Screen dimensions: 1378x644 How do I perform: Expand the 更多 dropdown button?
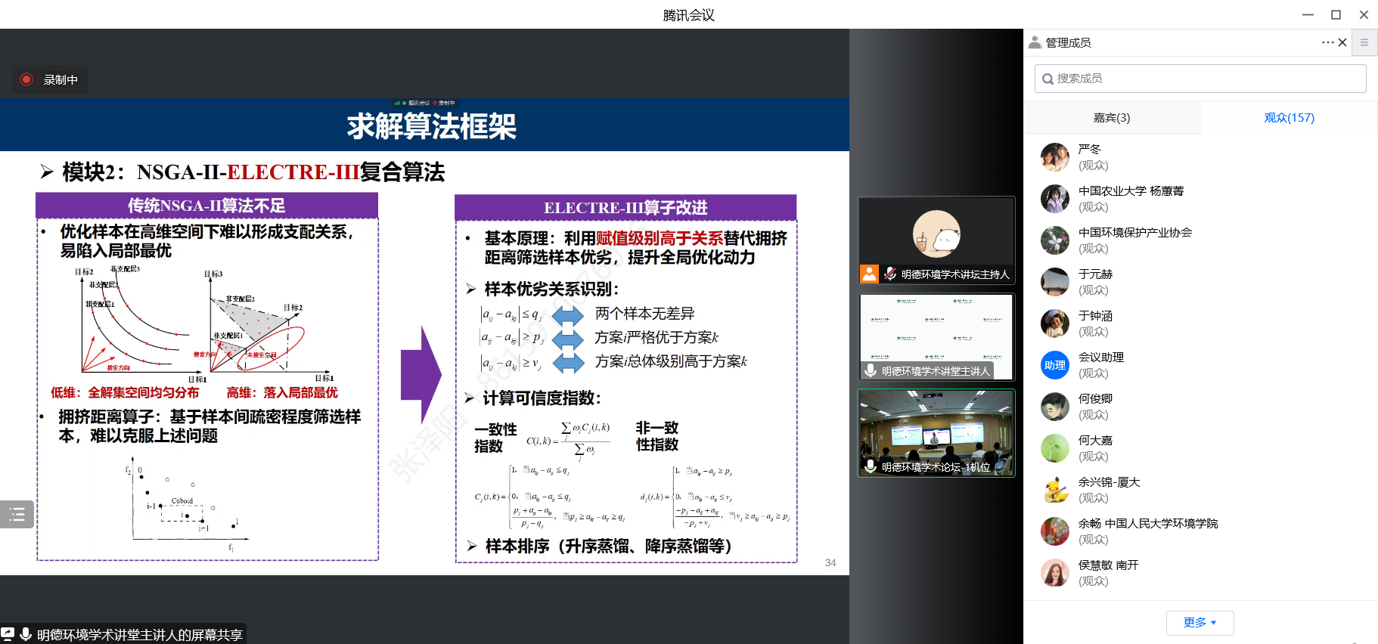1200,622
